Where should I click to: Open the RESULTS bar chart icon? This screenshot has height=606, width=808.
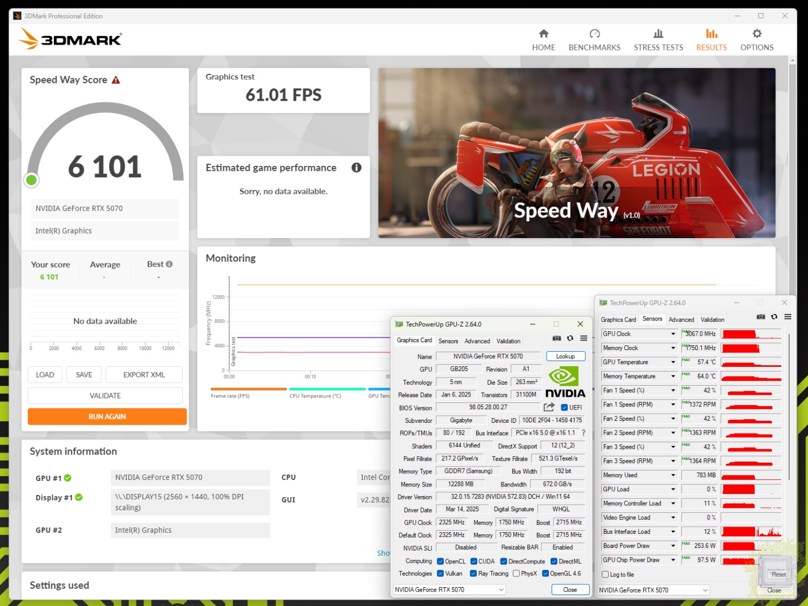point(712,33)
